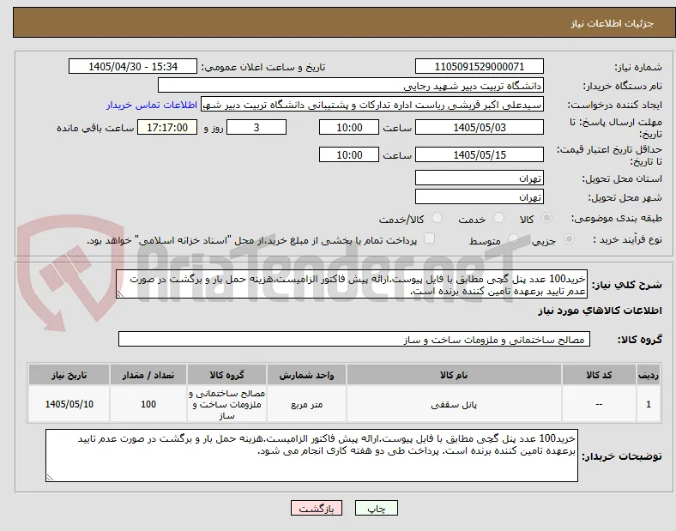Viewport: 676px width, 531px height.
Task: Select the کالا radio button
Action: point(546,218)
